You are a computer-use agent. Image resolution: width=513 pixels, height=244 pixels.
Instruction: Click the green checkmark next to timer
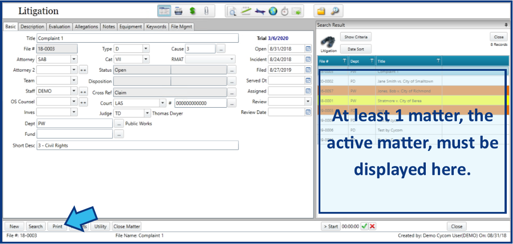coord(364,226)
